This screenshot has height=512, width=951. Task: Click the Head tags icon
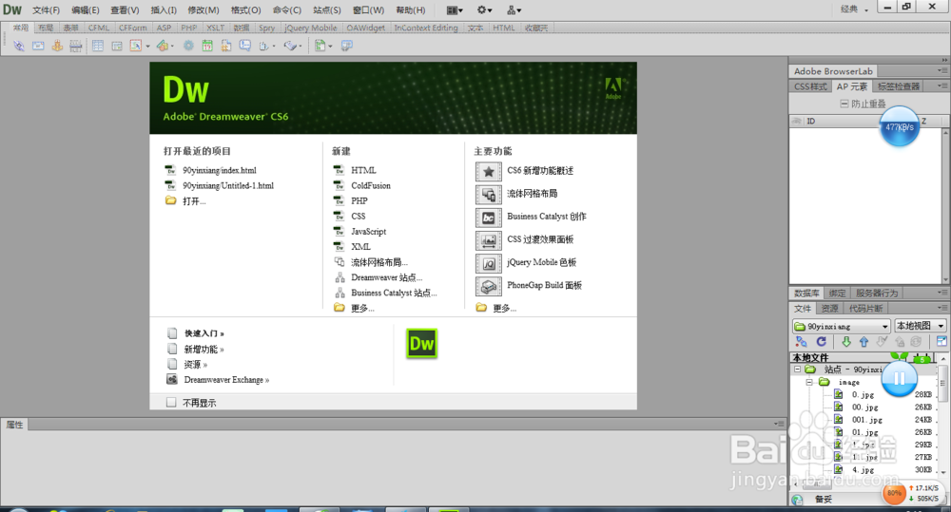(264, 46)
